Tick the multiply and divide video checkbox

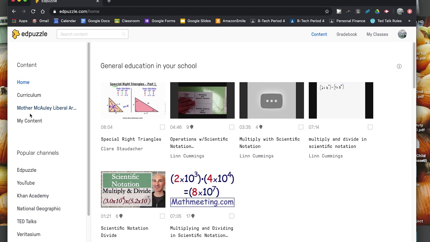coord(370,127)
